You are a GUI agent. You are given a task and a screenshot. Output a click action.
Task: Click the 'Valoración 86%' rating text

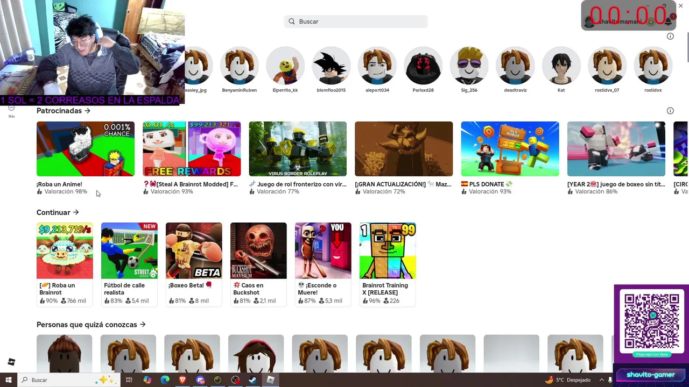click(x=596, y=192)
